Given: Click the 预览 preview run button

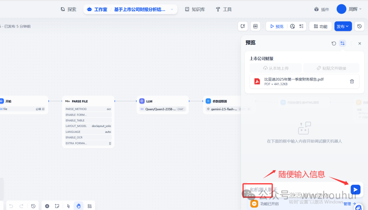Looking at the screenshot, I should coord(277,26).
